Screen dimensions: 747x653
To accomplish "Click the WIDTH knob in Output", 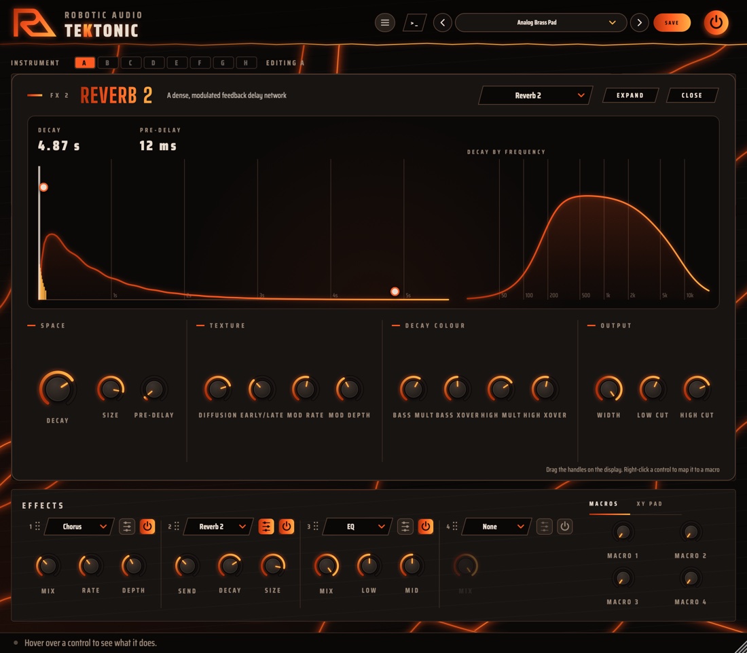I will pos(609,389).
